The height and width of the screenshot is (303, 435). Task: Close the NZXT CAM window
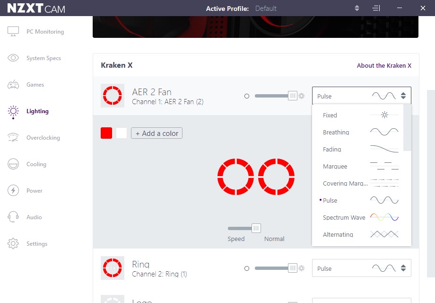point(423,8)
